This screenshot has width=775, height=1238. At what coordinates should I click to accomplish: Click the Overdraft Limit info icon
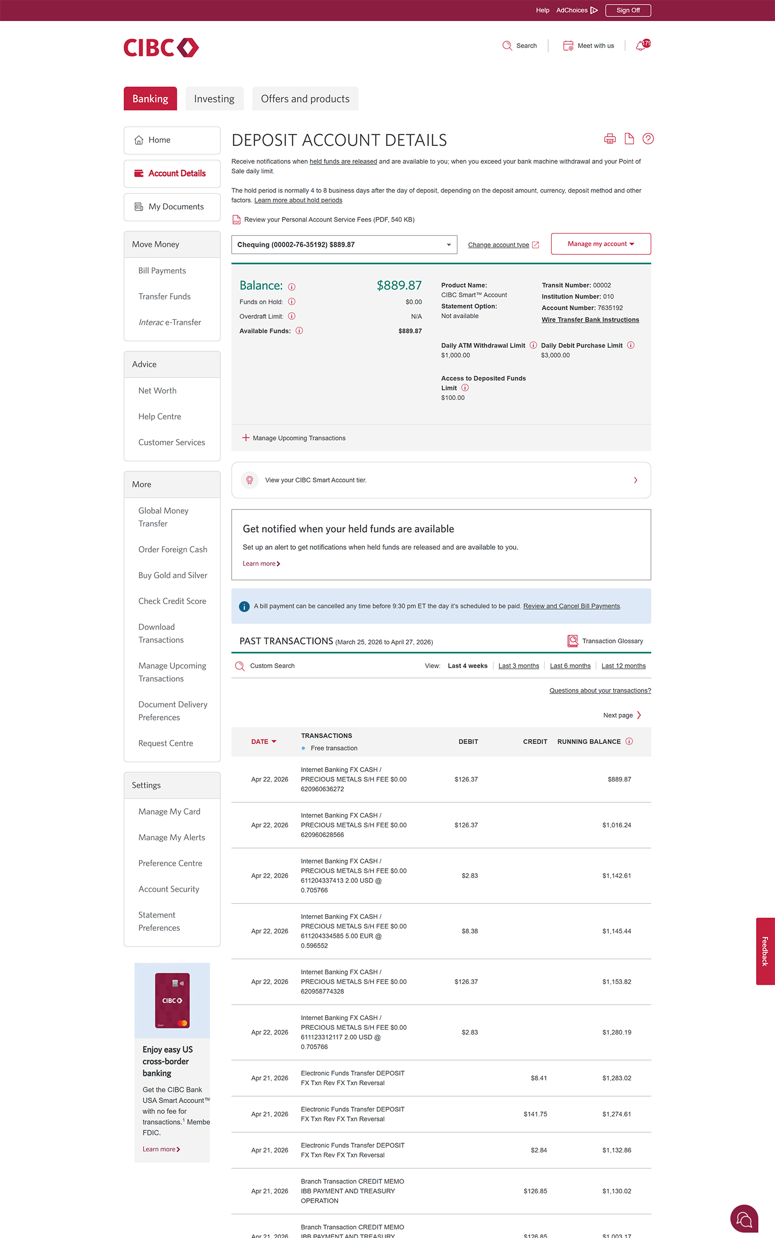pos(292,316)
